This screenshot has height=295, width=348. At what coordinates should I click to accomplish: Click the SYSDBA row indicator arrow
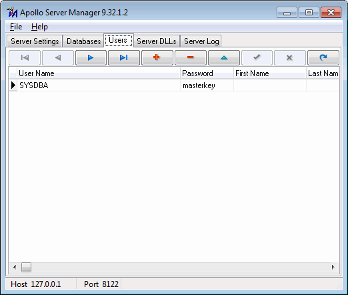point(13,85)
